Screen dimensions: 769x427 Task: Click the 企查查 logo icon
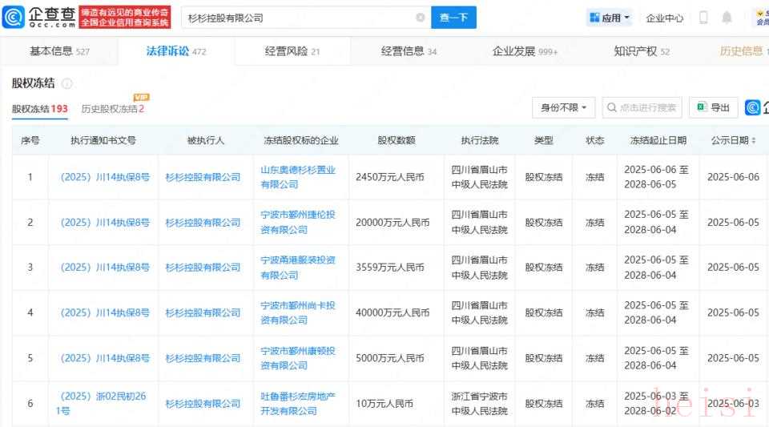coord(16,17)
